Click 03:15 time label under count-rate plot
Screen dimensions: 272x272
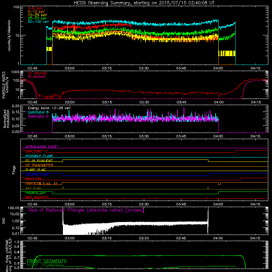[x=107, y=68]
